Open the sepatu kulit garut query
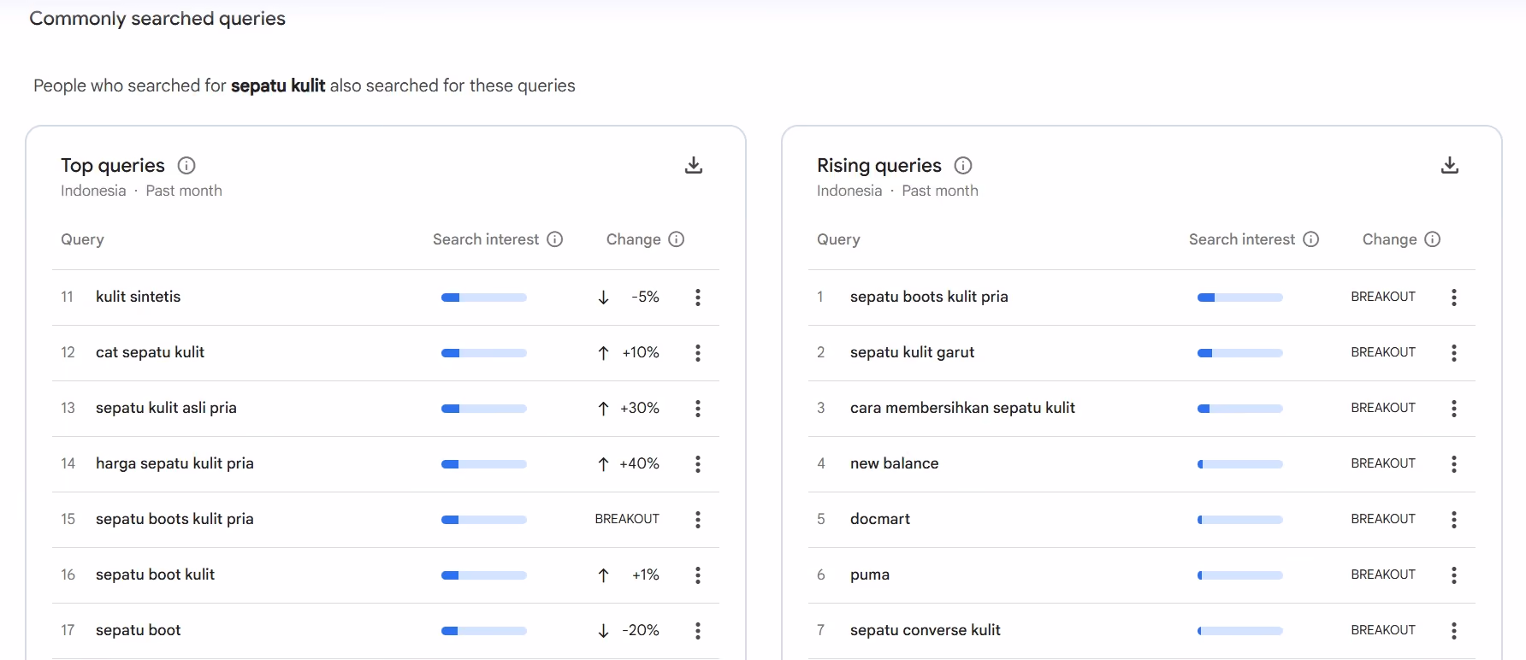 (913, 352)
